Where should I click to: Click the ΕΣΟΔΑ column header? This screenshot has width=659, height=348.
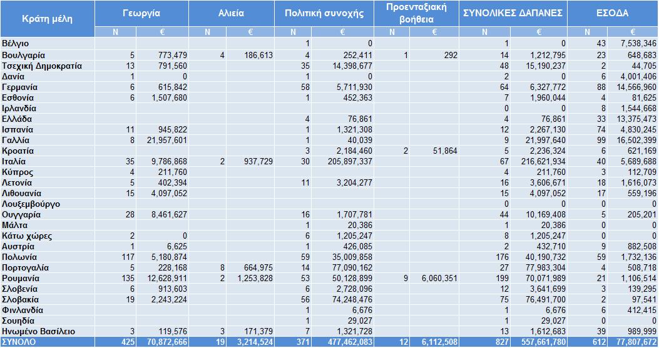pos(612,14)
